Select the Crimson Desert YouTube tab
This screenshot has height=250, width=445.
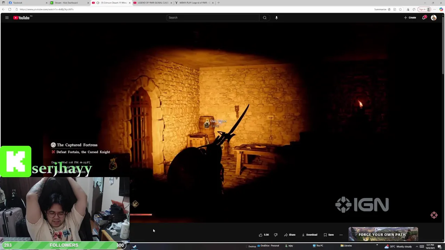111,3
